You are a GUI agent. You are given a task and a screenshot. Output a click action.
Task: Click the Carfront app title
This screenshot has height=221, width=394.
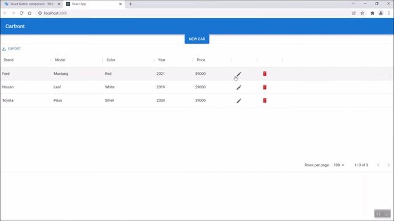[15, 26]
